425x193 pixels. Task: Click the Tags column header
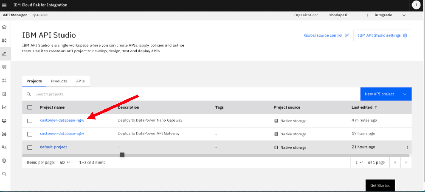219,107
